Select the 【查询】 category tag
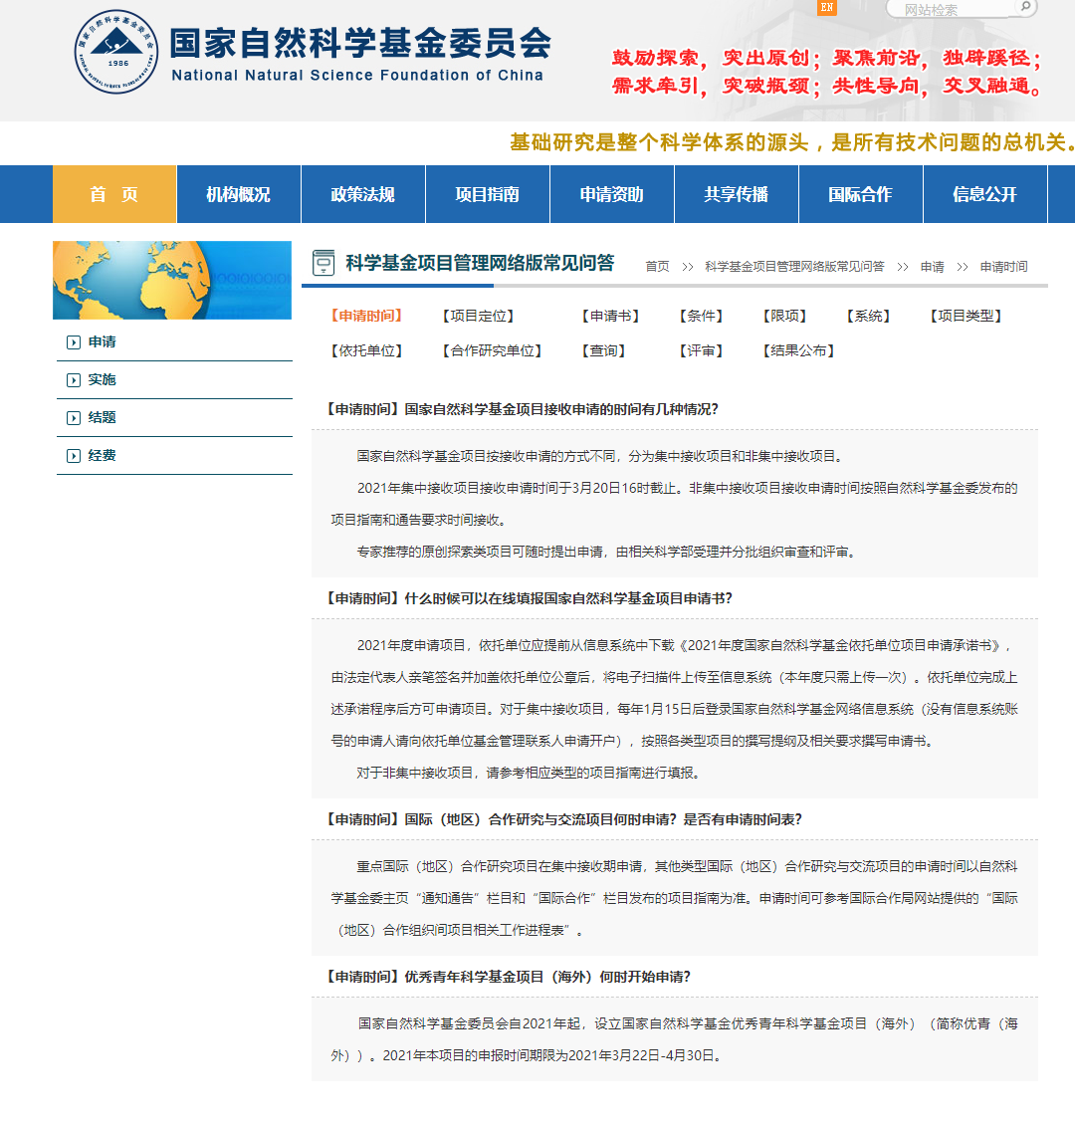The width and height of the screenshot is (1075, 1125). (604, 350)
